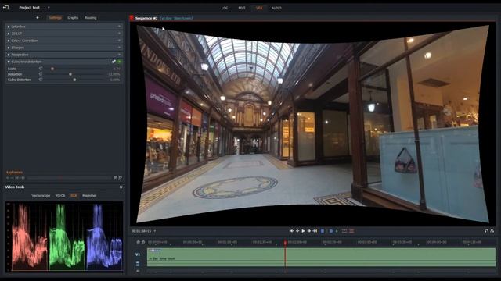Exit project using the top-left arrow icon
This screenshot has height=281, width=501.
point(5,7)
